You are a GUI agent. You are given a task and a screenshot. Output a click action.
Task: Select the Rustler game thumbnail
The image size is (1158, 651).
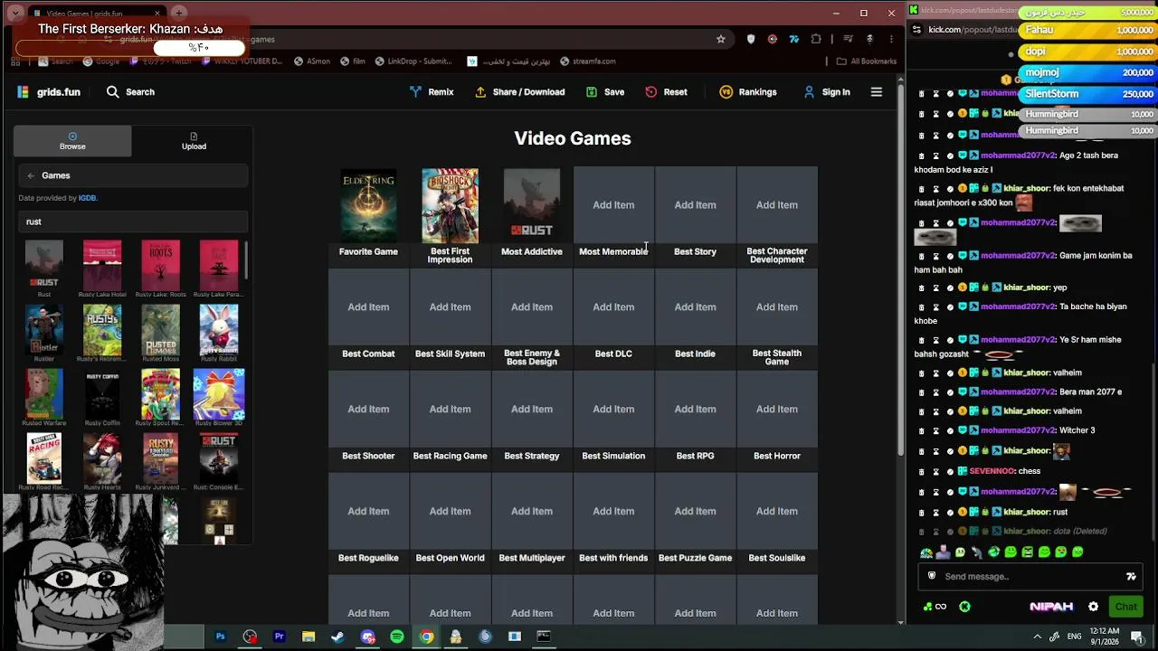[43, 330]
